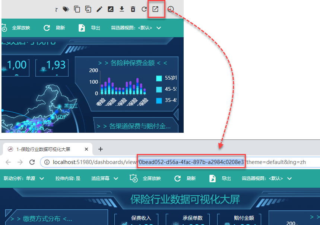Click the trash delete icon
The width and height of the screenshot is (320, 225).
pyautogui.click(x=133, y=9)
